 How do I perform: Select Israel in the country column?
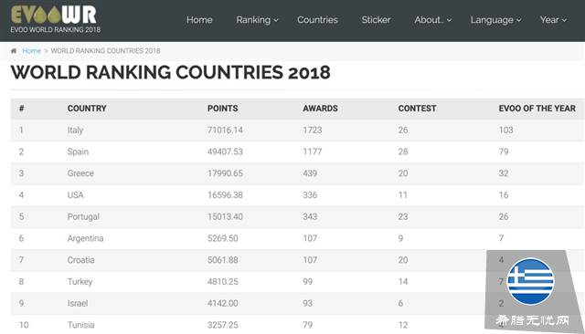point(78,303)
